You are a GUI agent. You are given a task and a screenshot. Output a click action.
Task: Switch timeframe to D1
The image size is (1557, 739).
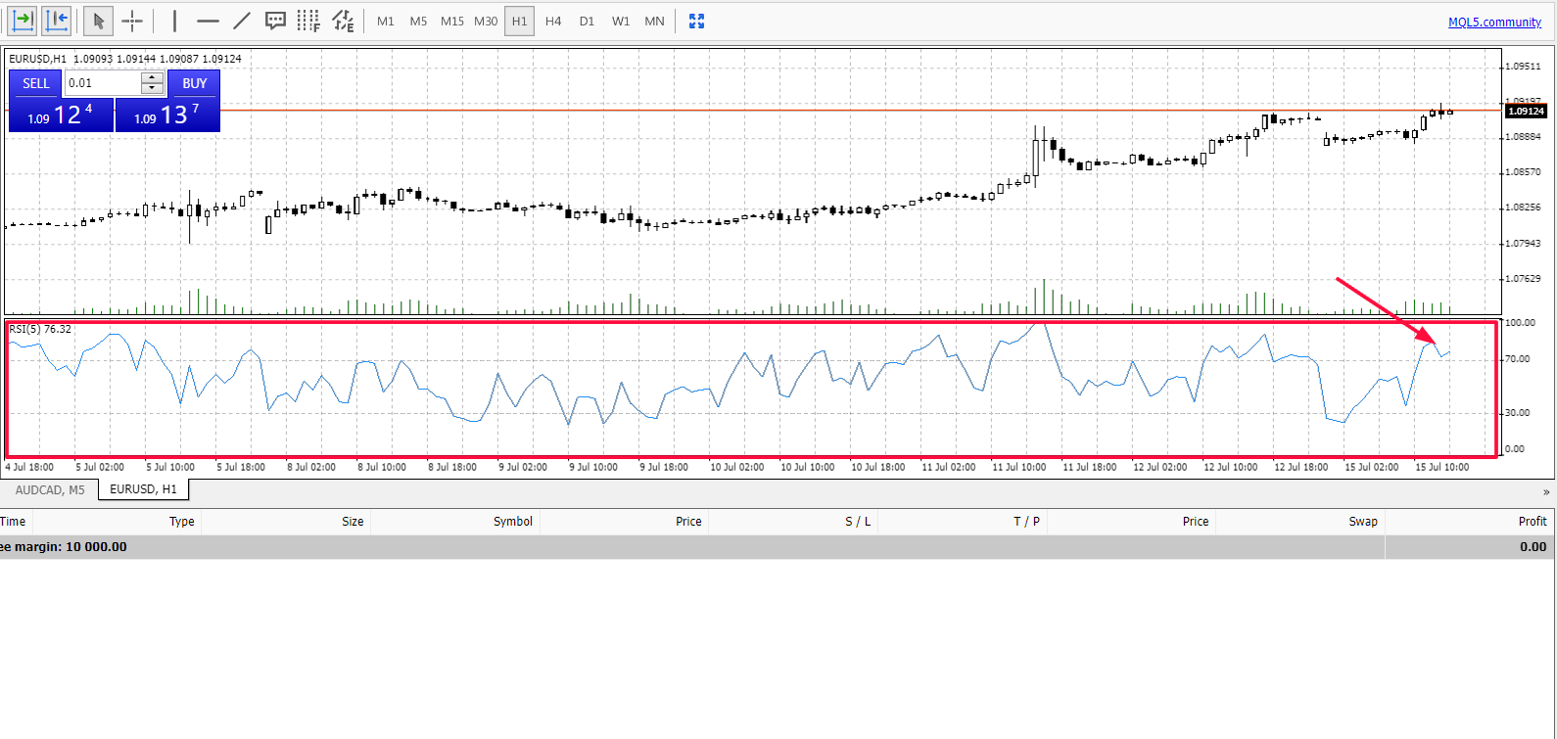[587, 21]
